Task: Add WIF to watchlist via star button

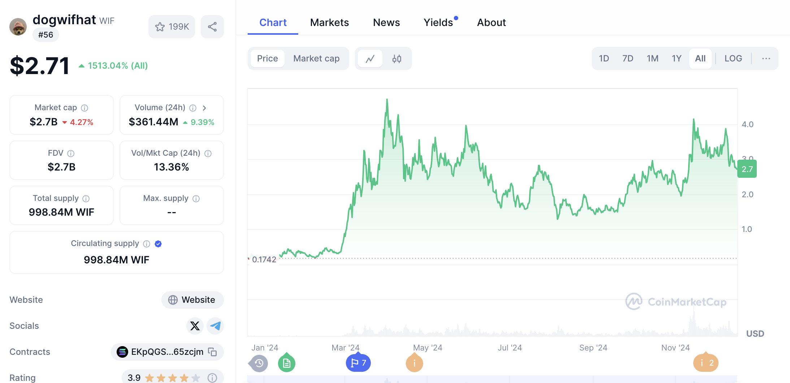Action: pyautogui.click(x=172, y=27)
